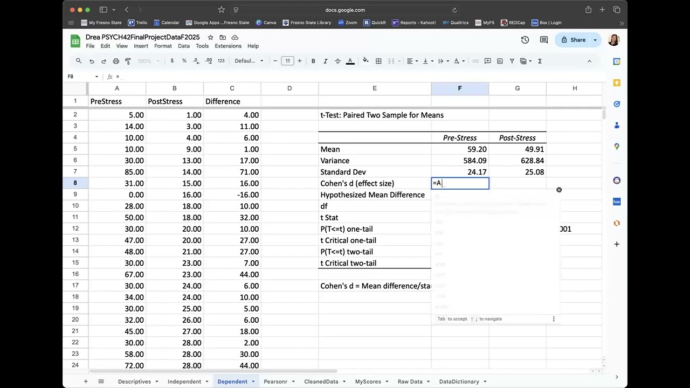Screen dimensions: 690x388
Task: Click the borders icon
Action: pos(378,61)
